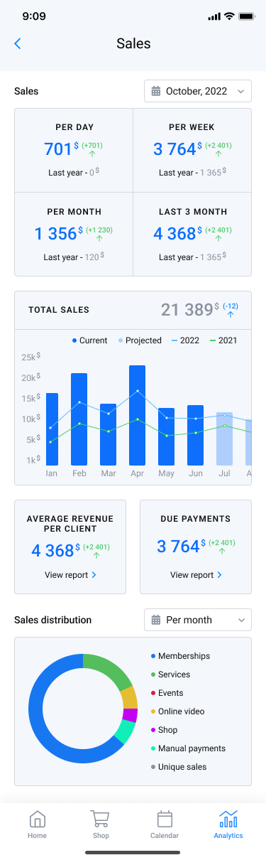Viewport: 266px width, 860px height.
Task: Toggle the Projected series in chart legend
Action: (x=140, y=340)
